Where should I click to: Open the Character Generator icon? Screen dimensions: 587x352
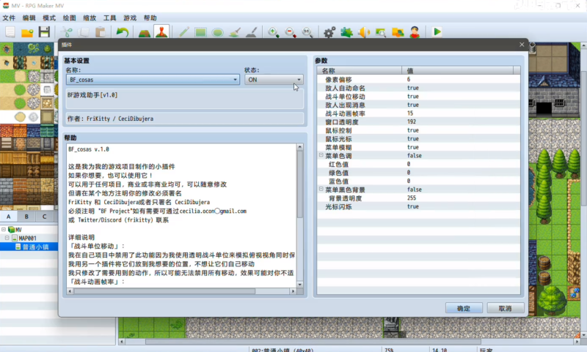[x=415, y=32]
